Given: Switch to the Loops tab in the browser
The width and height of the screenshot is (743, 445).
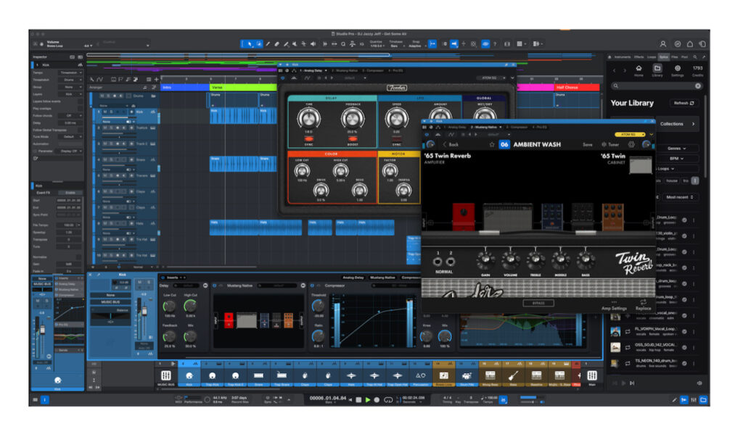Looking at the screenshot, I should (651, 57).
